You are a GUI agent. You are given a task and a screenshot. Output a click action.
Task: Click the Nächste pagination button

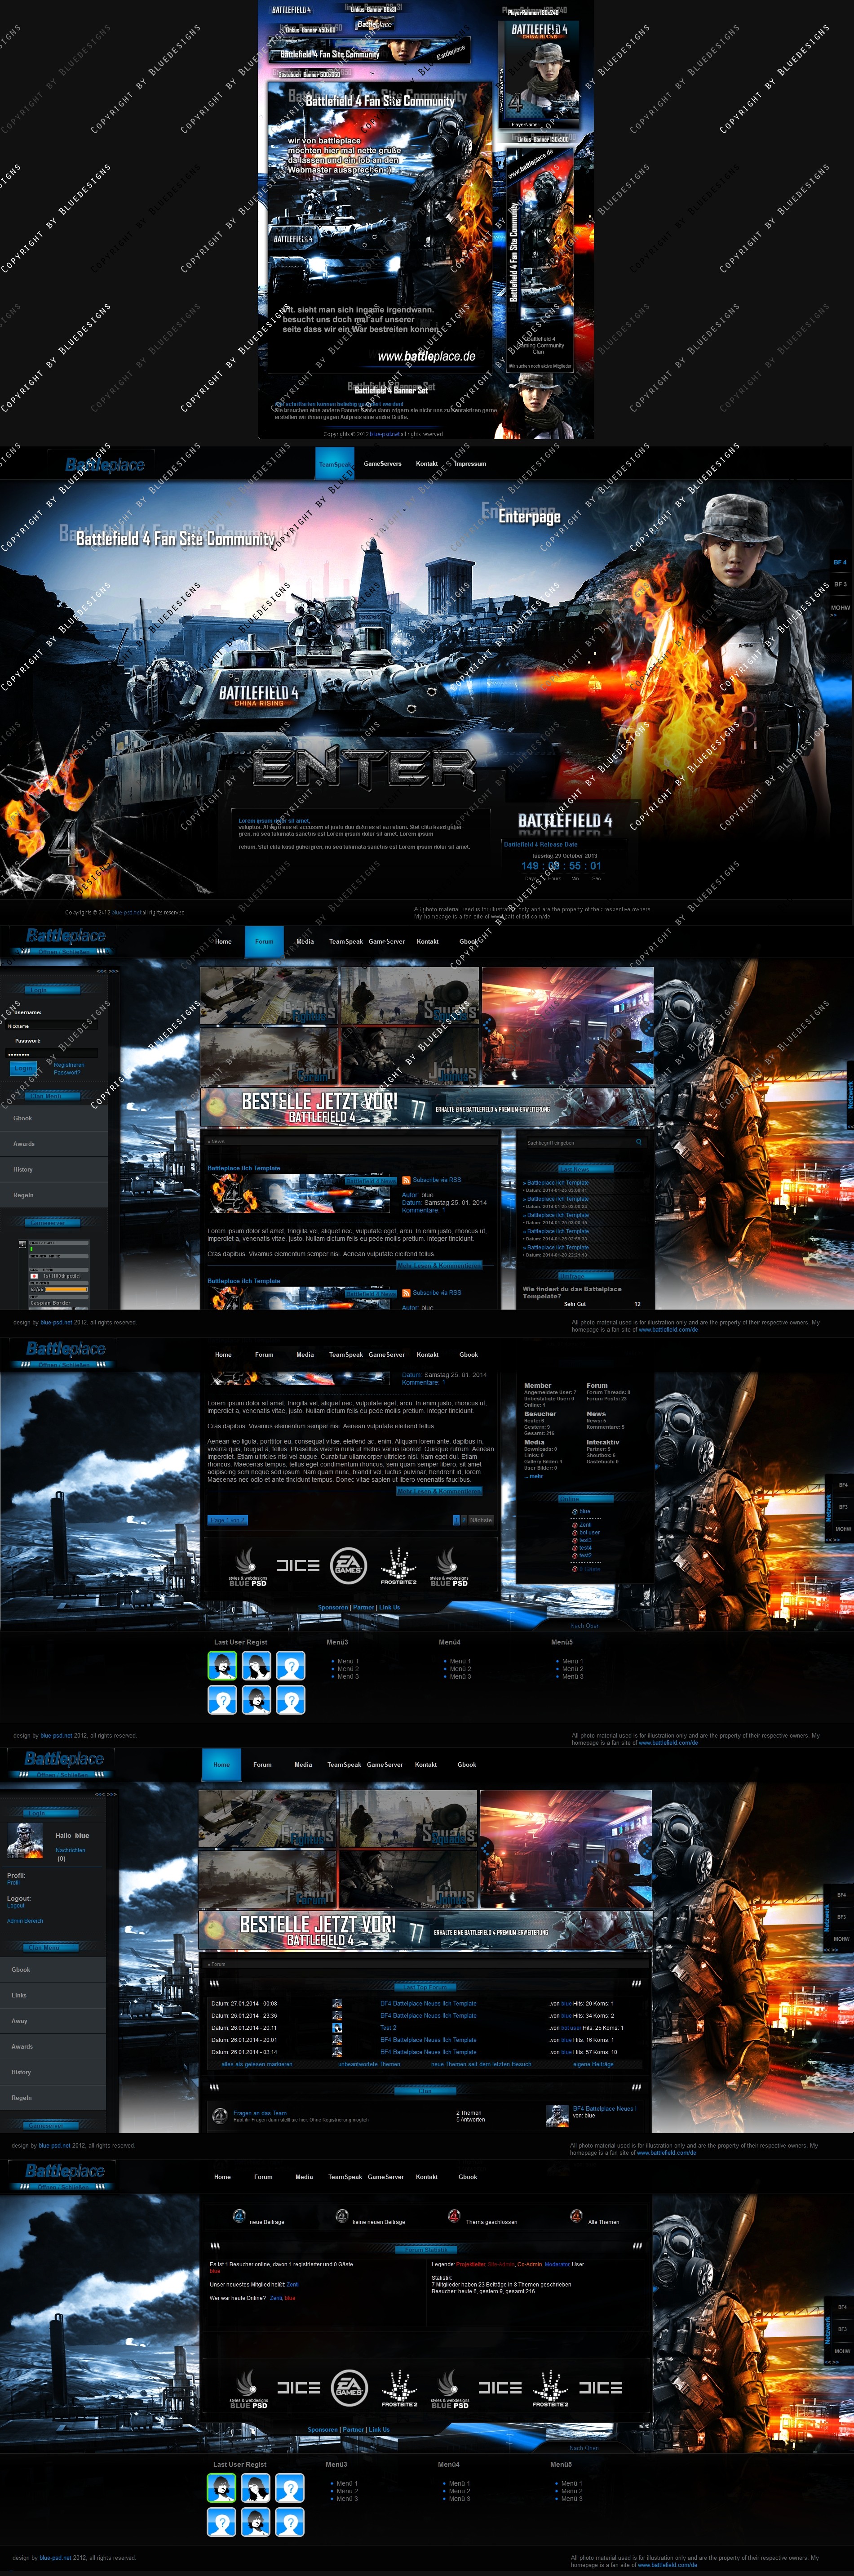coord(482,1520)
